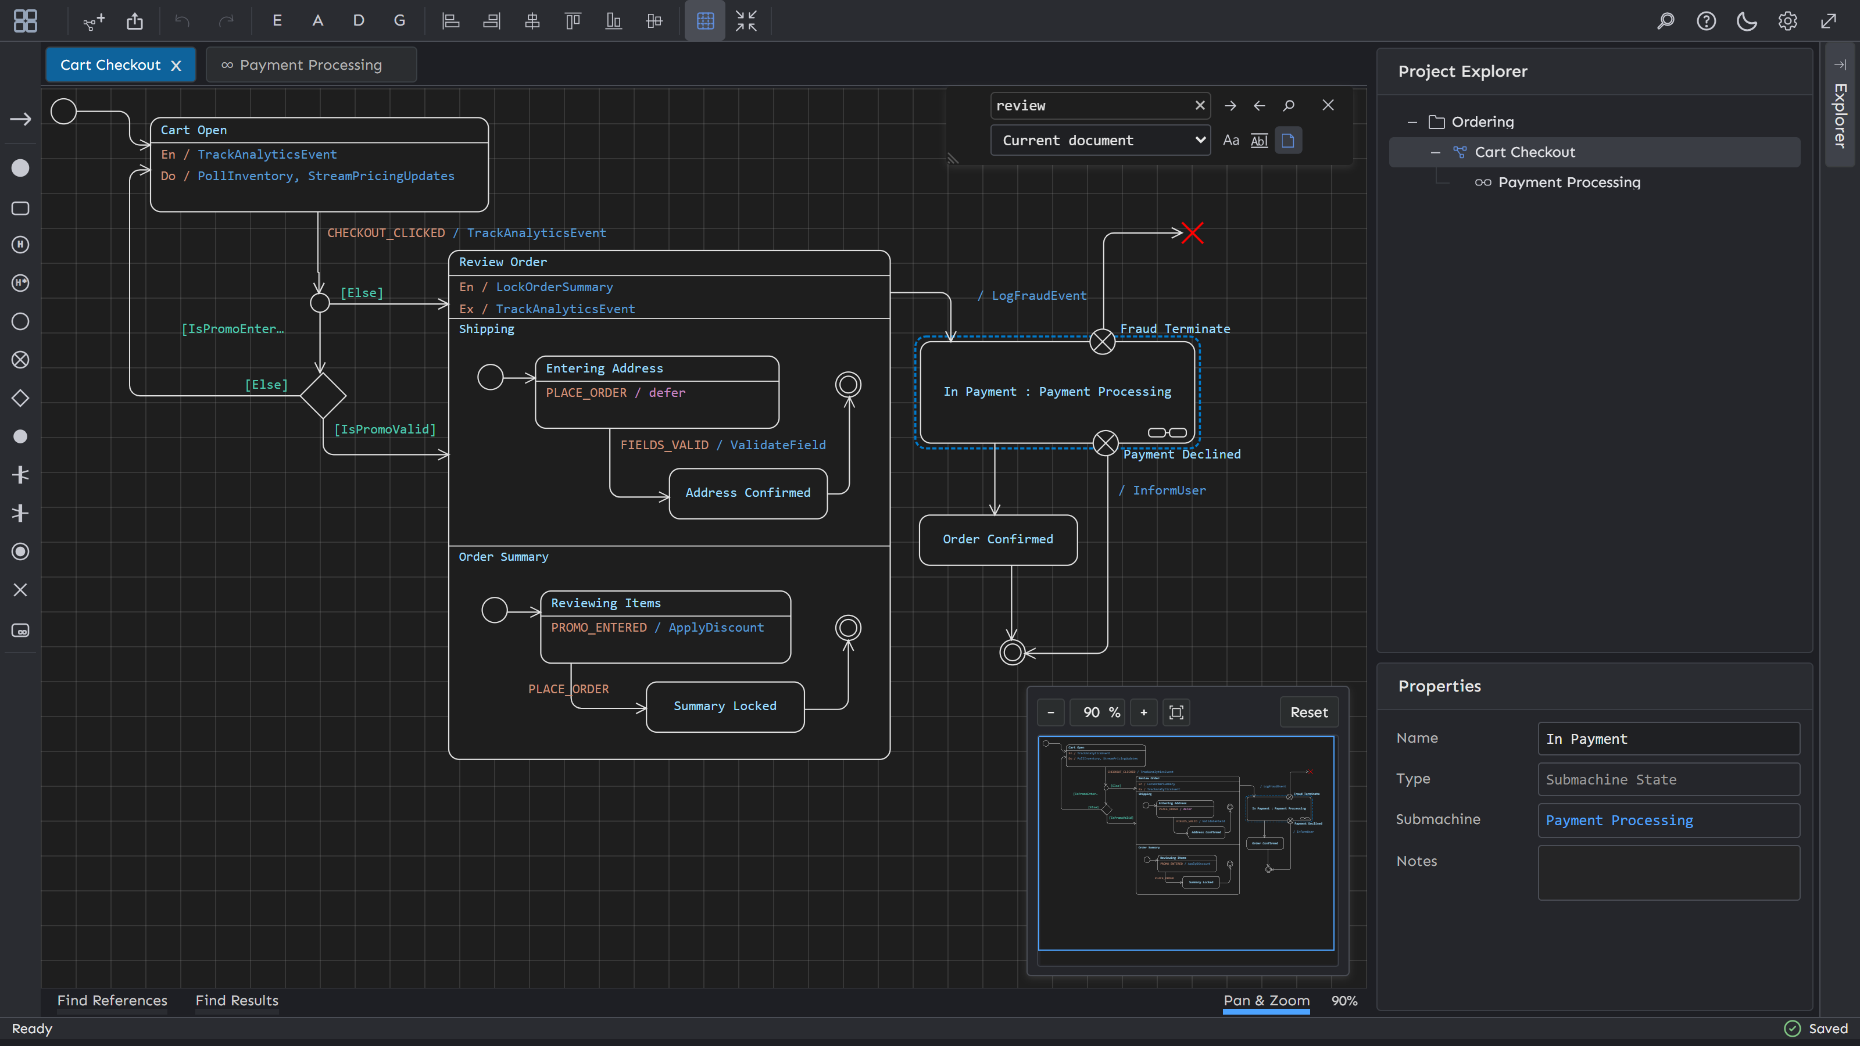Clear the 'review' search text
This screenshot has height=1046, width=1860.
(1200, 105)
